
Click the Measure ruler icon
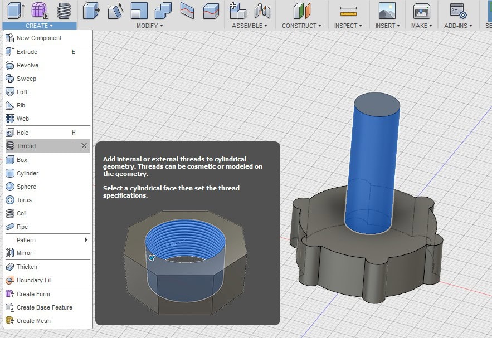(x=348, y=11)
